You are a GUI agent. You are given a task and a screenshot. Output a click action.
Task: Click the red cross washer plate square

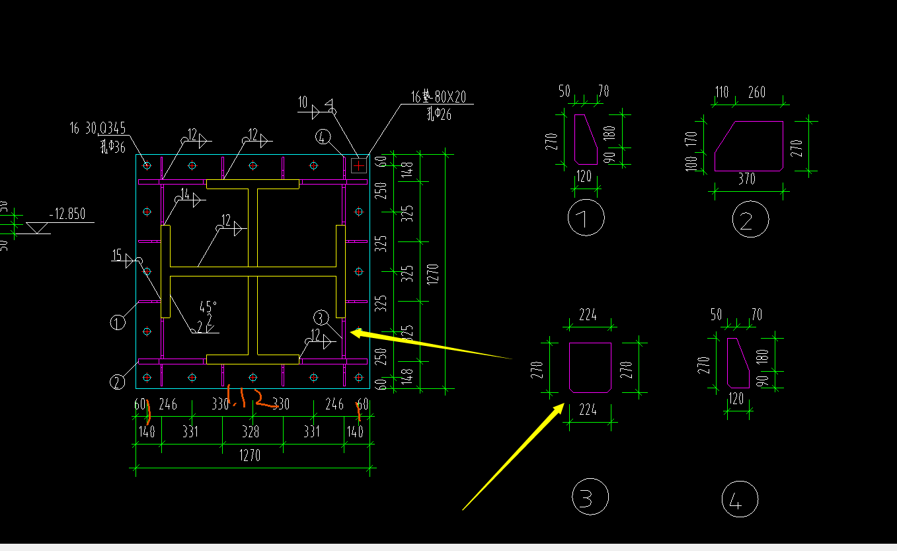coord(358,165)
